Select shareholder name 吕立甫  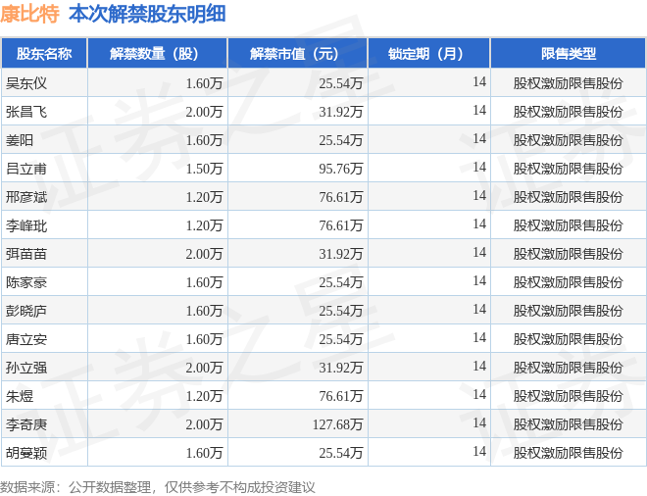click(26, 169)
